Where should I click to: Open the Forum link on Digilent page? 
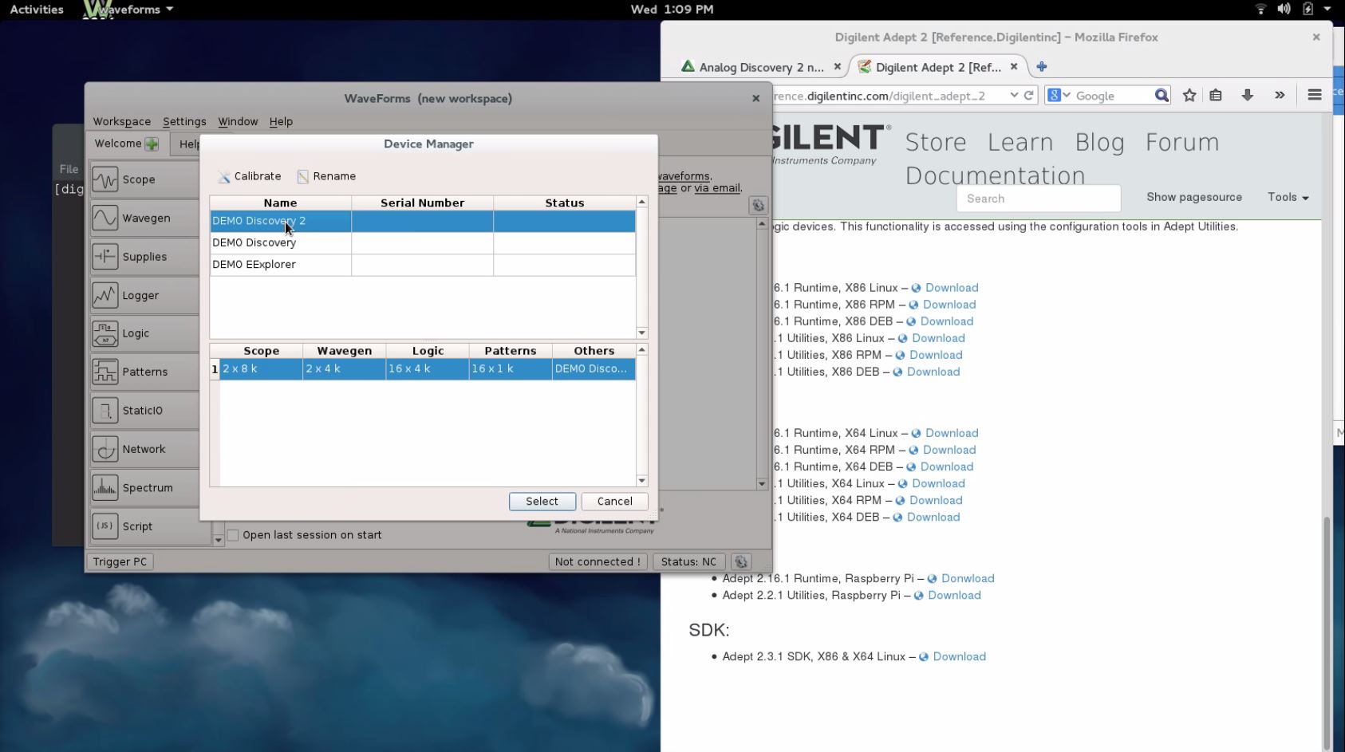[x=1182, y=142]
